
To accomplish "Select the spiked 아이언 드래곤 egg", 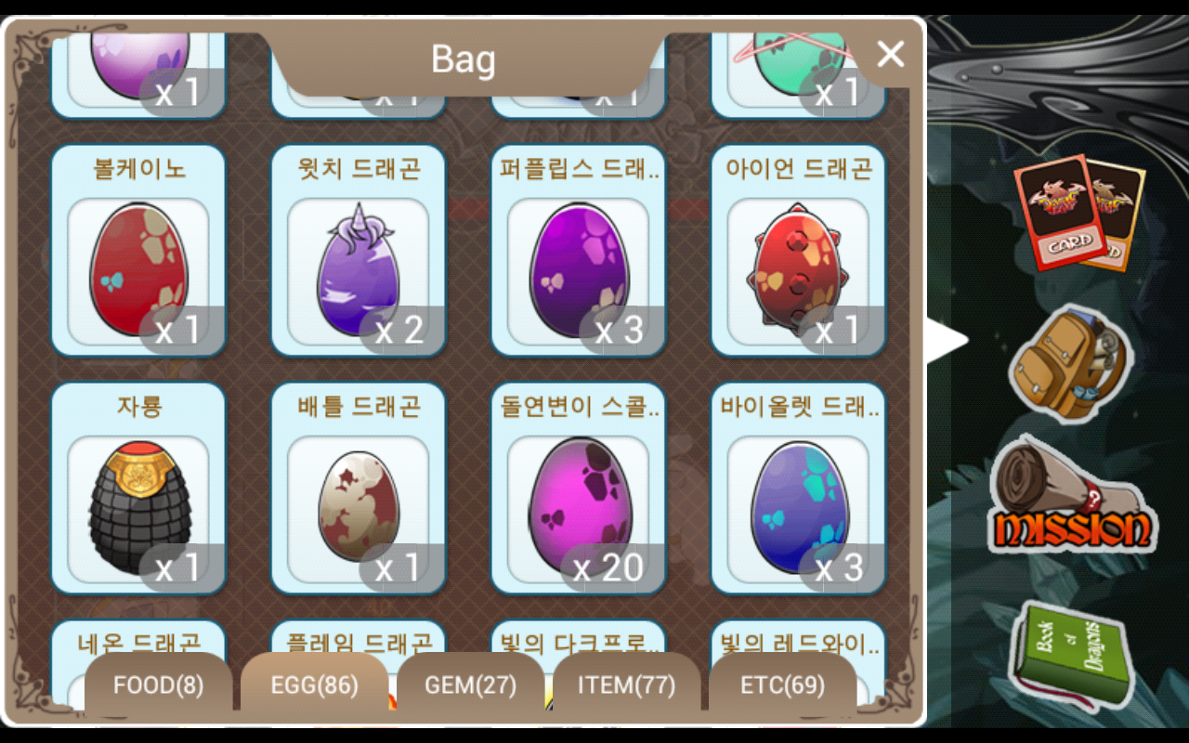I will [x=799, y=251].
